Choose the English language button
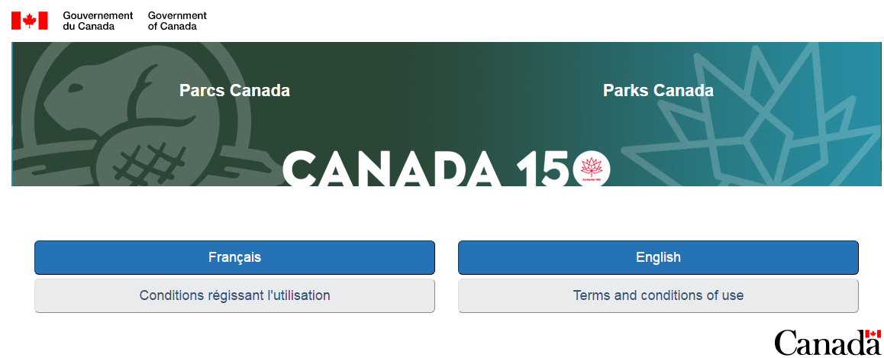The width and height of the screenshot is (884, 358). (x=658, y=257)
